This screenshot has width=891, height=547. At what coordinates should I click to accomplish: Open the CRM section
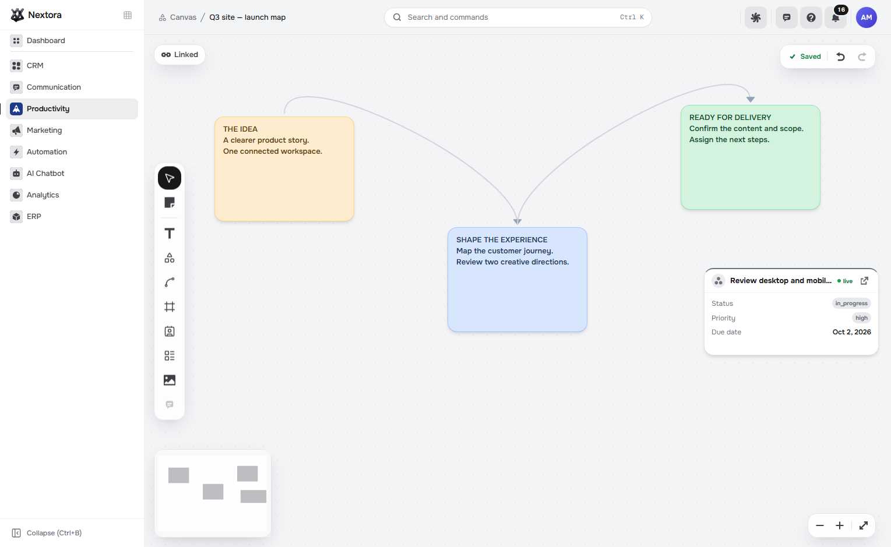tap(72, 66)
